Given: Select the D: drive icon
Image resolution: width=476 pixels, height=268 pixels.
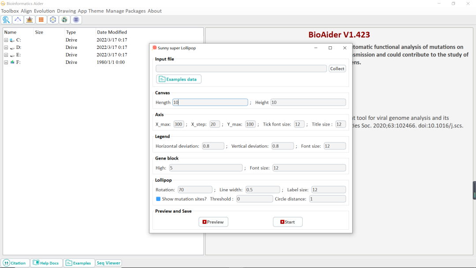Looking at the screenshot, I should click(x=12, y=48).
